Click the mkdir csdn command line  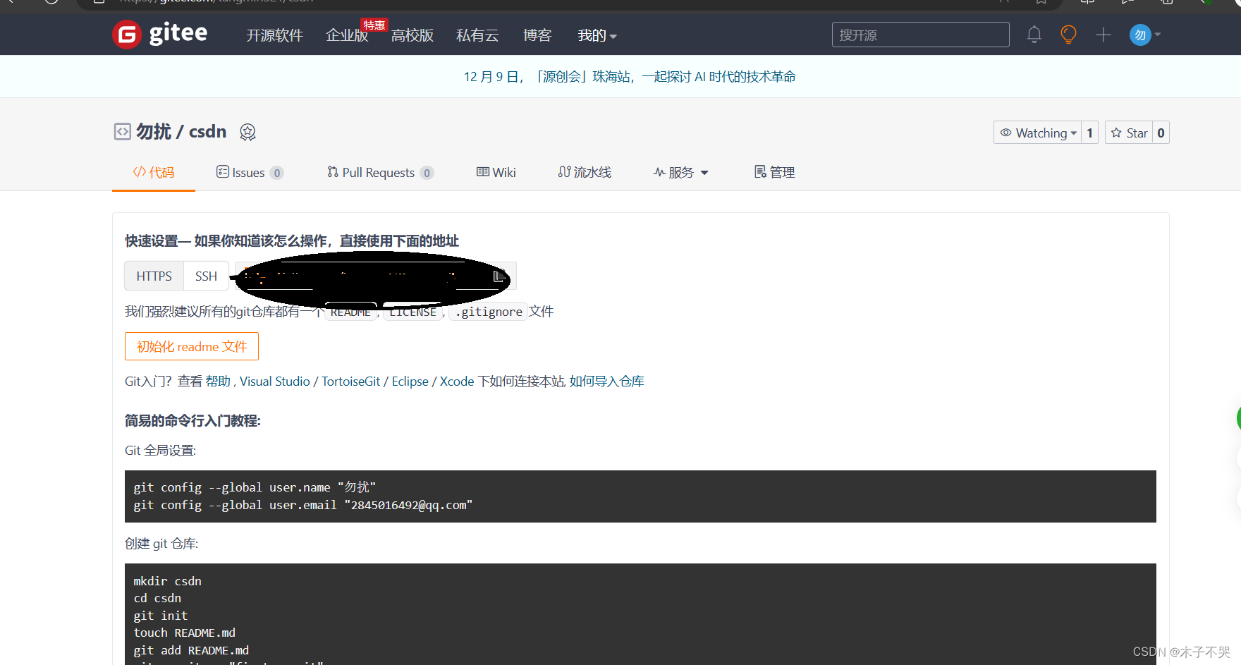168,581
